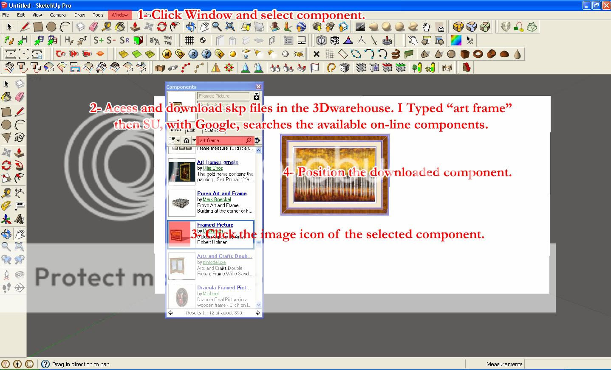
Task: Open the Framed Picture link
Action: point(215,225)
